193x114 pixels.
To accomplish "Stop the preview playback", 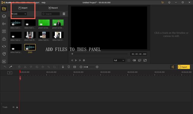I will (x=84, y=60).
